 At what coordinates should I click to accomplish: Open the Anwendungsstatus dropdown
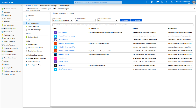(85, 20)
